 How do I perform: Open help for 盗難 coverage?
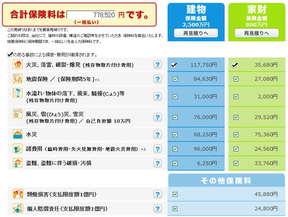(x=157, y=163)
